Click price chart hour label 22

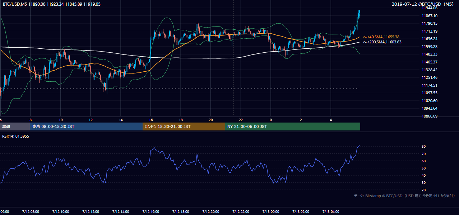tap(241, 120)
